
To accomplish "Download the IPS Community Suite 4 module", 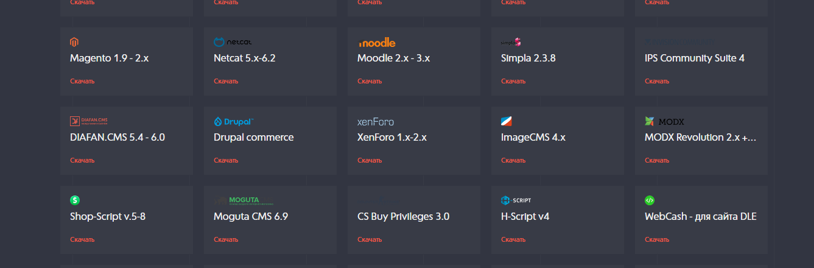I will [657, 81].
